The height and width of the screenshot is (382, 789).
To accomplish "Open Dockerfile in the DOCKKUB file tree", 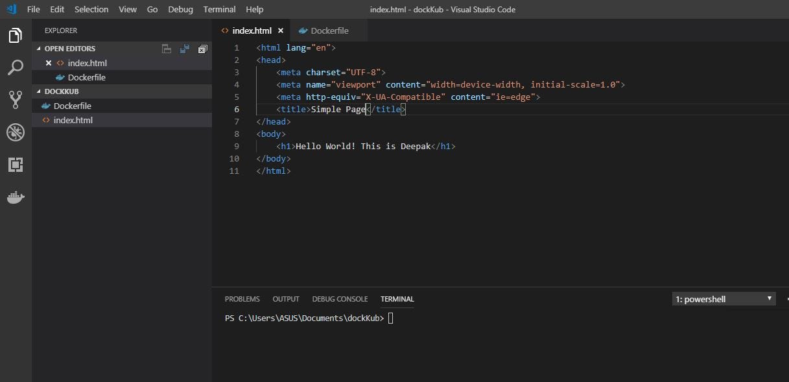I will 72,106.
